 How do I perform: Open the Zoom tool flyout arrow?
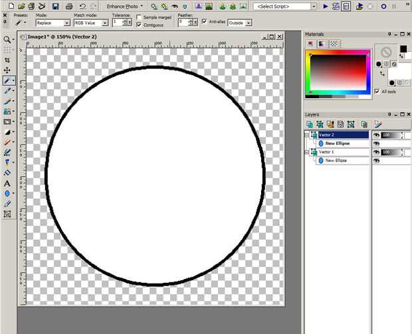[13, 40]
